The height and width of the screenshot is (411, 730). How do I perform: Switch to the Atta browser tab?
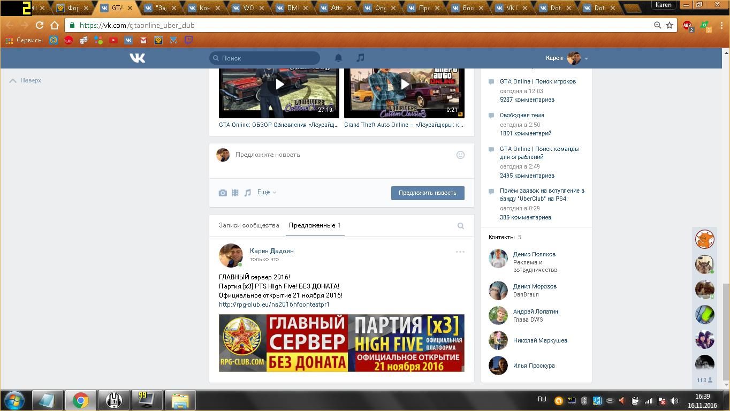click(x=336, y=8)
